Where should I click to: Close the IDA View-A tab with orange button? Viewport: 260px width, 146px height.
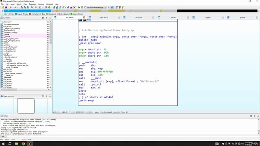pyautogui.click(x=84, y=17)
